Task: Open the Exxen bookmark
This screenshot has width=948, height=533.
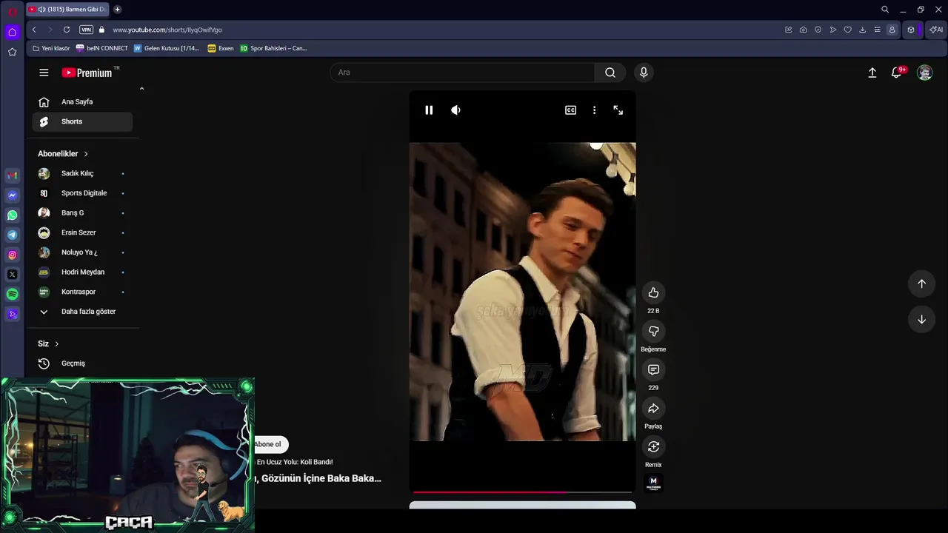Action: (221, 48)
